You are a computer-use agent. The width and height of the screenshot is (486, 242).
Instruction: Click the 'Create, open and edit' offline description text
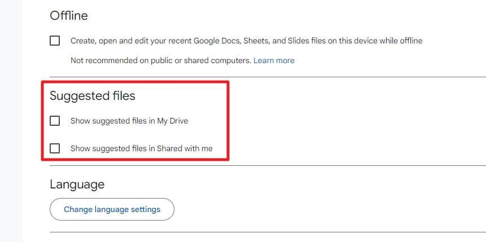click(x=247, y=41)
